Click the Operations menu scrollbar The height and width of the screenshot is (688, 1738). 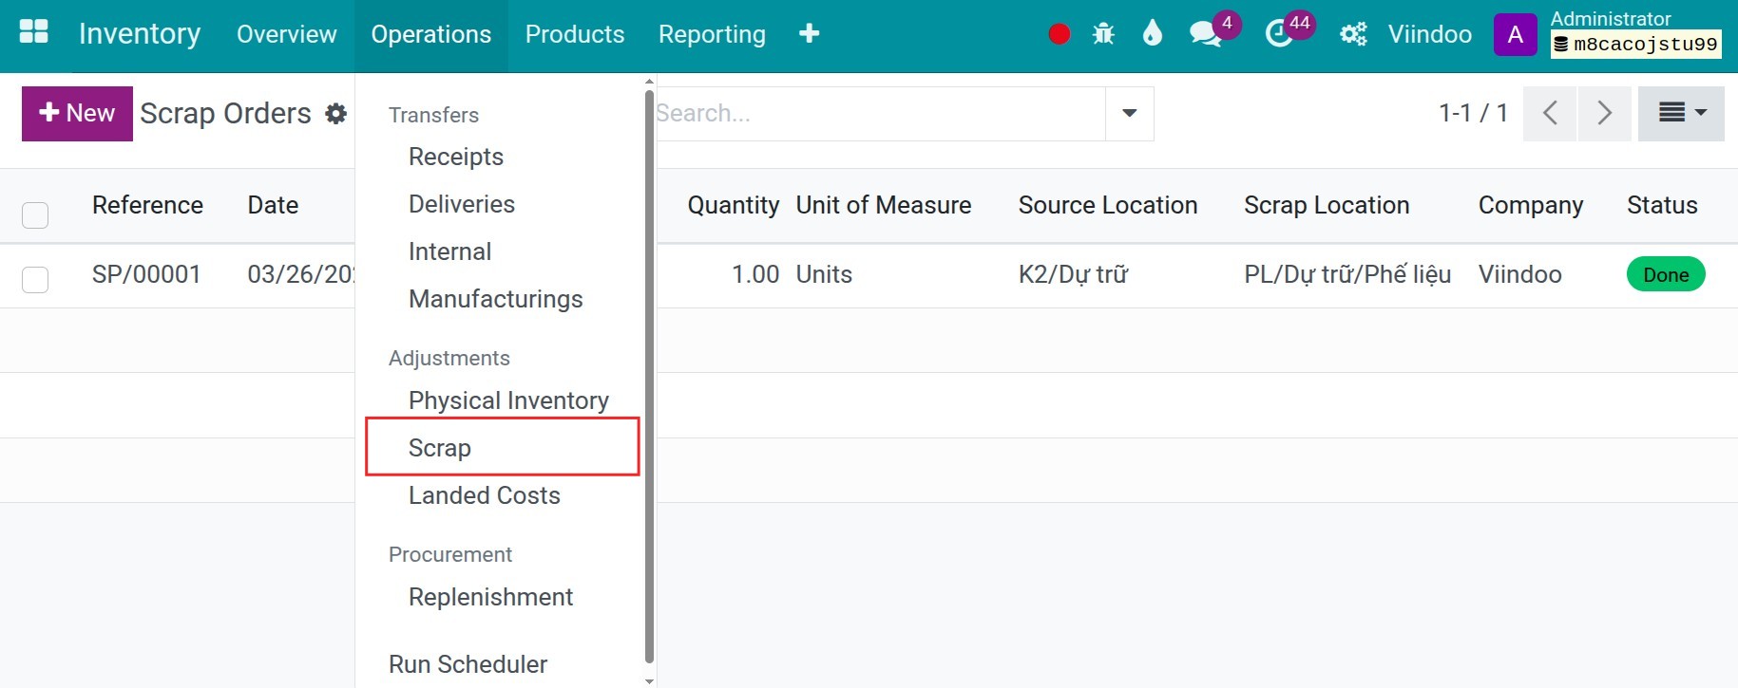click(x=649, y=376)
